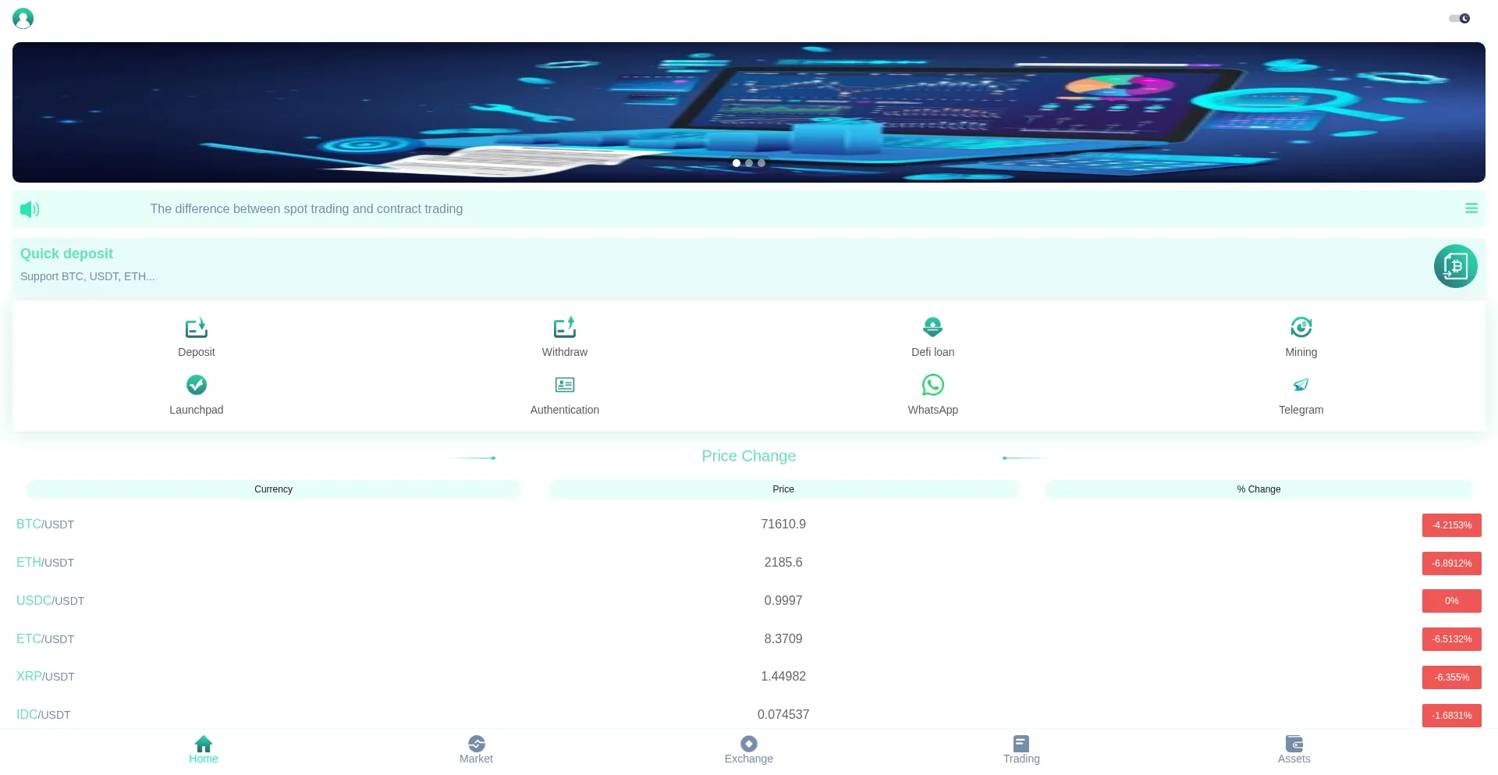Contact support via WhatsApp icon
The image size is (1498, 775).
click(x=933, y=385)
